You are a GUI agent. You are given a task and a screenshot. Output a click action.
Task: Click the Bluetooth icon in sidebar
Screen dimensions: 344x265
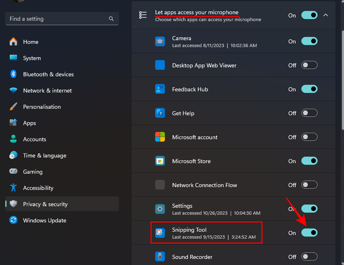pyautogui.click(x=13, y=74)
